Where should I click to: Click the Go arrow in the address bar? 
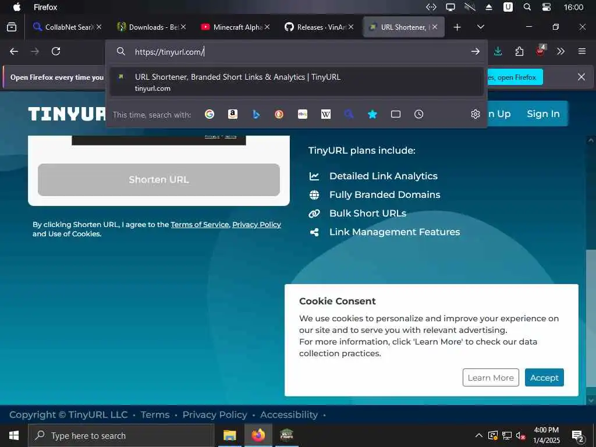click(475, 51)
